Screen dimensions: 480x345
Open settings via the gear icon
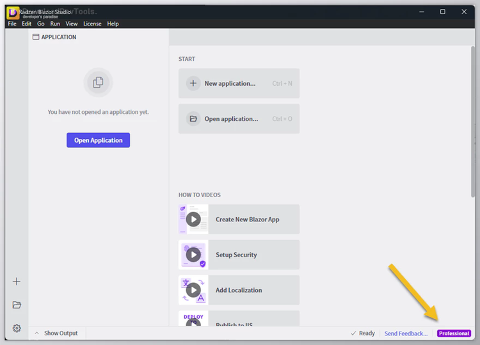(x=17, y=328)
